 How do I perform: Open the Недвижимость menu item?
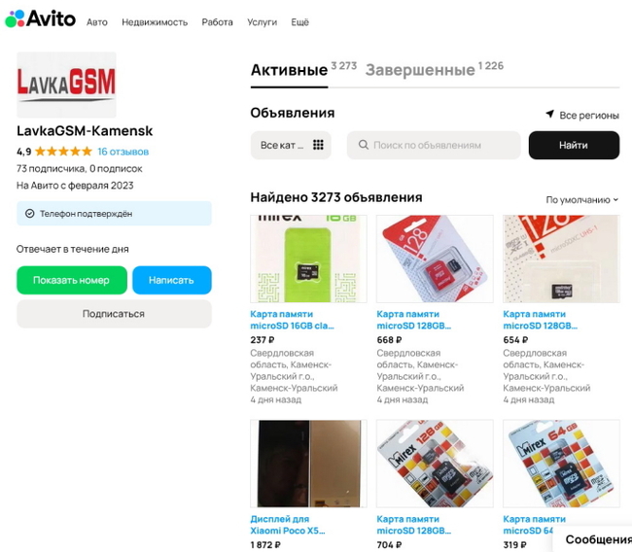tap(155, 22)
